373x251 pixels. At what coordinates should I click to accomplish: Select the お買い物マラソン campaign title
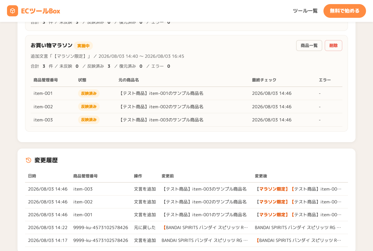pos(52,45)
